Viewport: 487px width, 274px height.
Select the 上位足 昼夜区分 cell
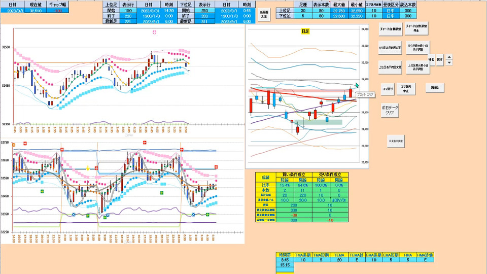[x=391, y=11]
